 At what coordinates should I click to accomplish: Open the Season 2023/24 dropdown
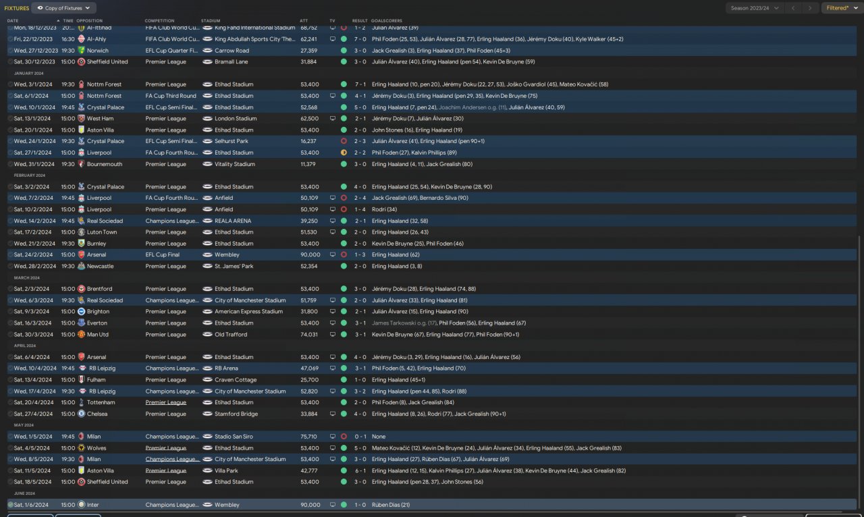[x=755, y=8]
